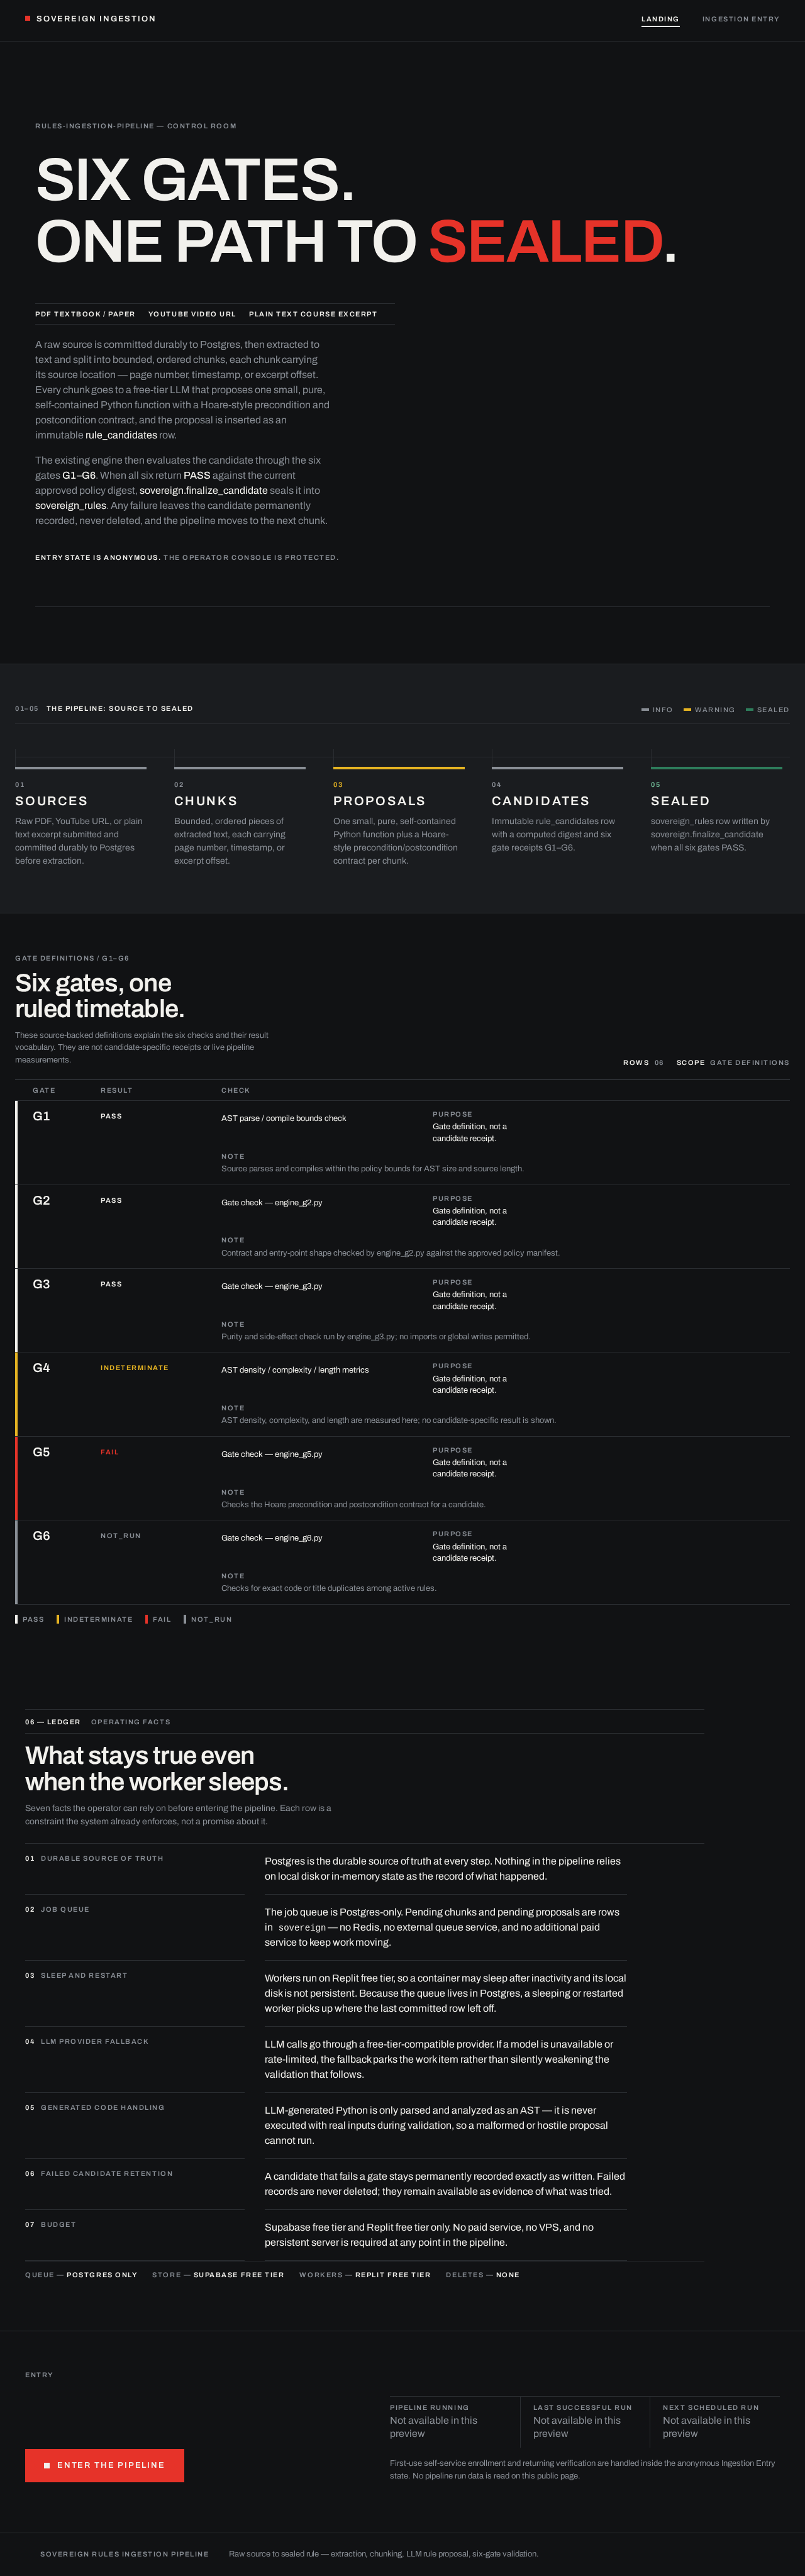The width and height of the screenshot is (805, 2576).
Task: Select the G2 gate row label
Action: 41,1200
